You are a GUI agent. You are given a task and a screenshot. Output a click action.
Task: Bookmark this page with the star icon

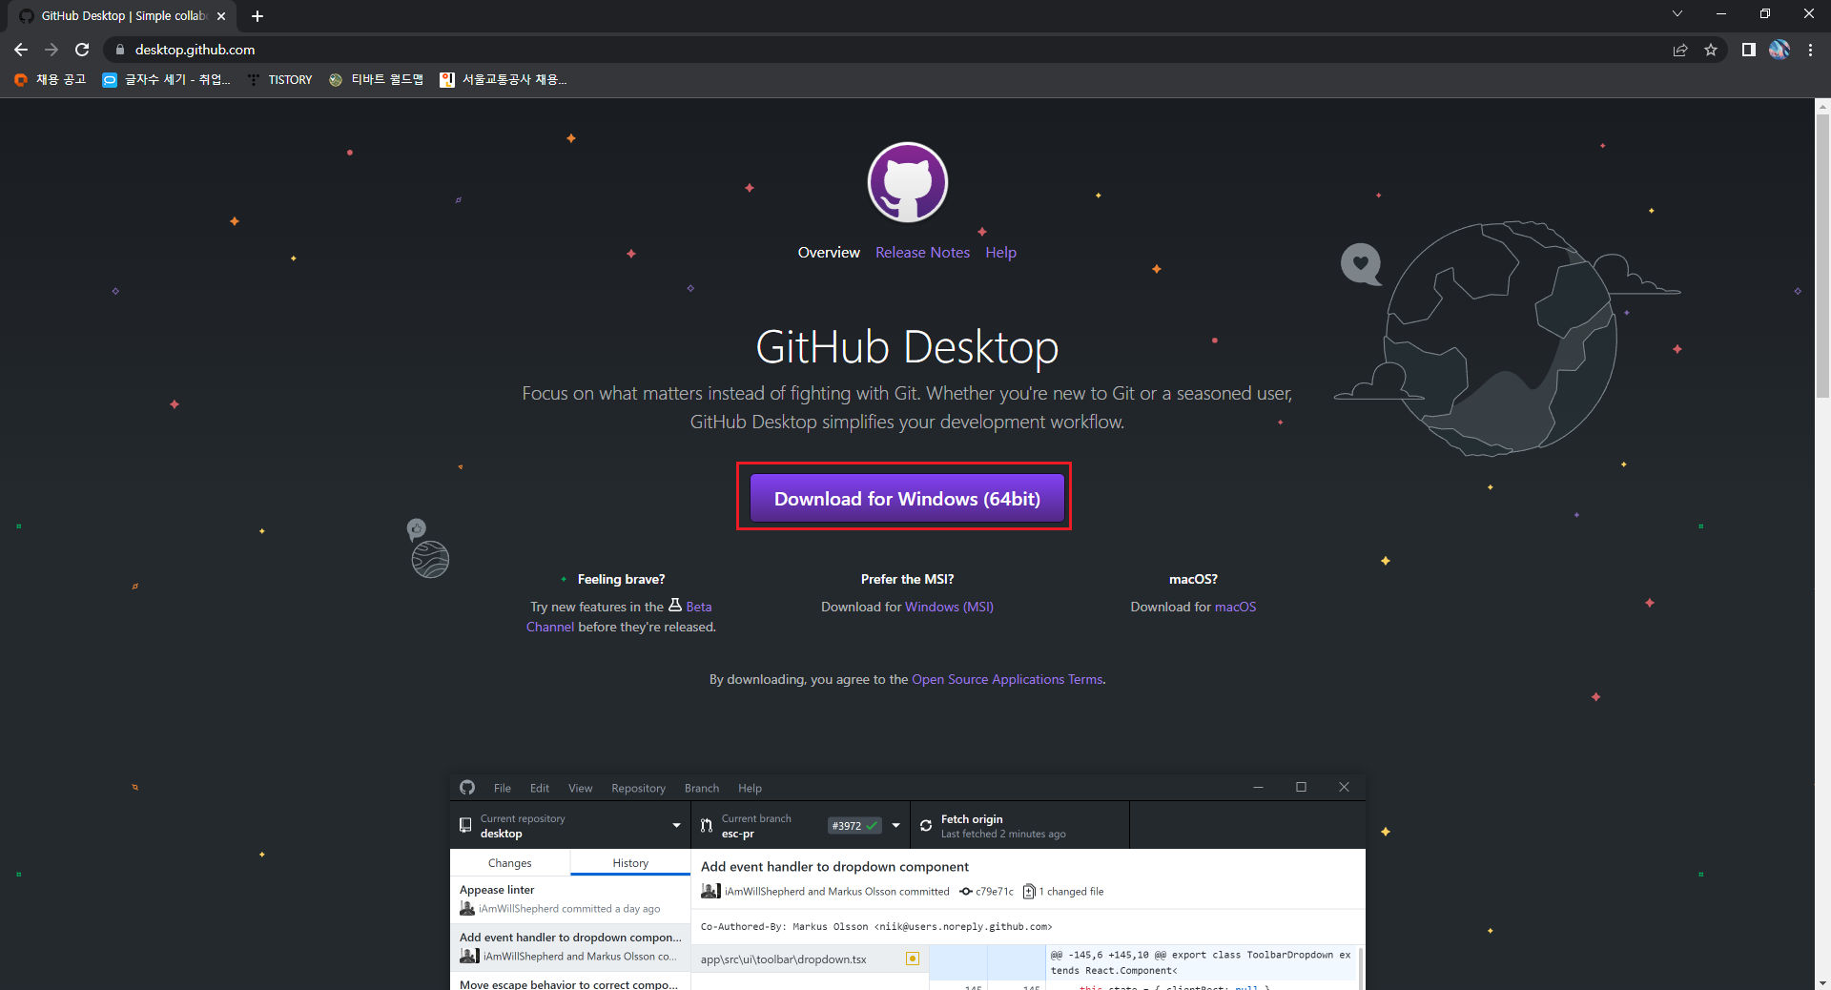pos(1711,50)
